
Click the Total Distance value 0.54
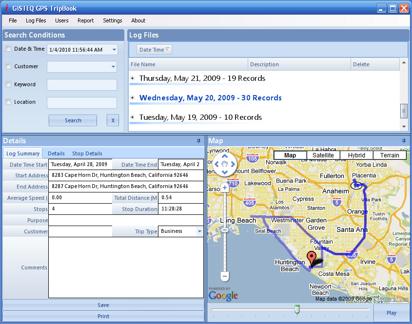pos(181,197)
